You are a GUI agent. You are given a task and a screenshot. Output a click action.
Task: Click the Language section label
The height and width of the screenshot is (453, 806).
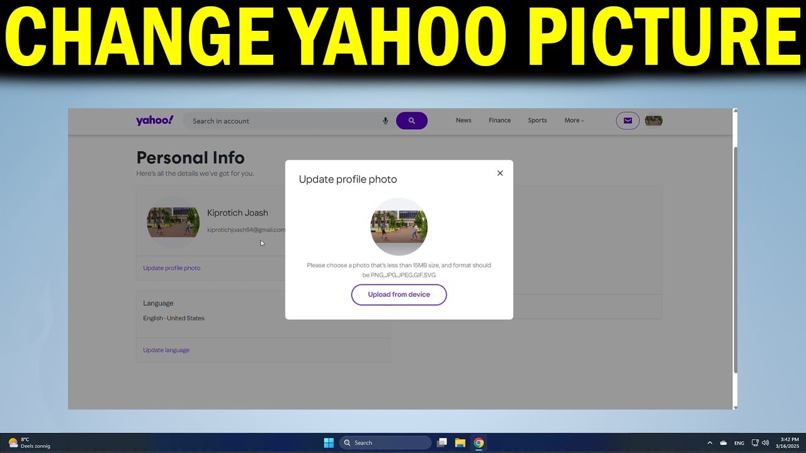point(158,303)
